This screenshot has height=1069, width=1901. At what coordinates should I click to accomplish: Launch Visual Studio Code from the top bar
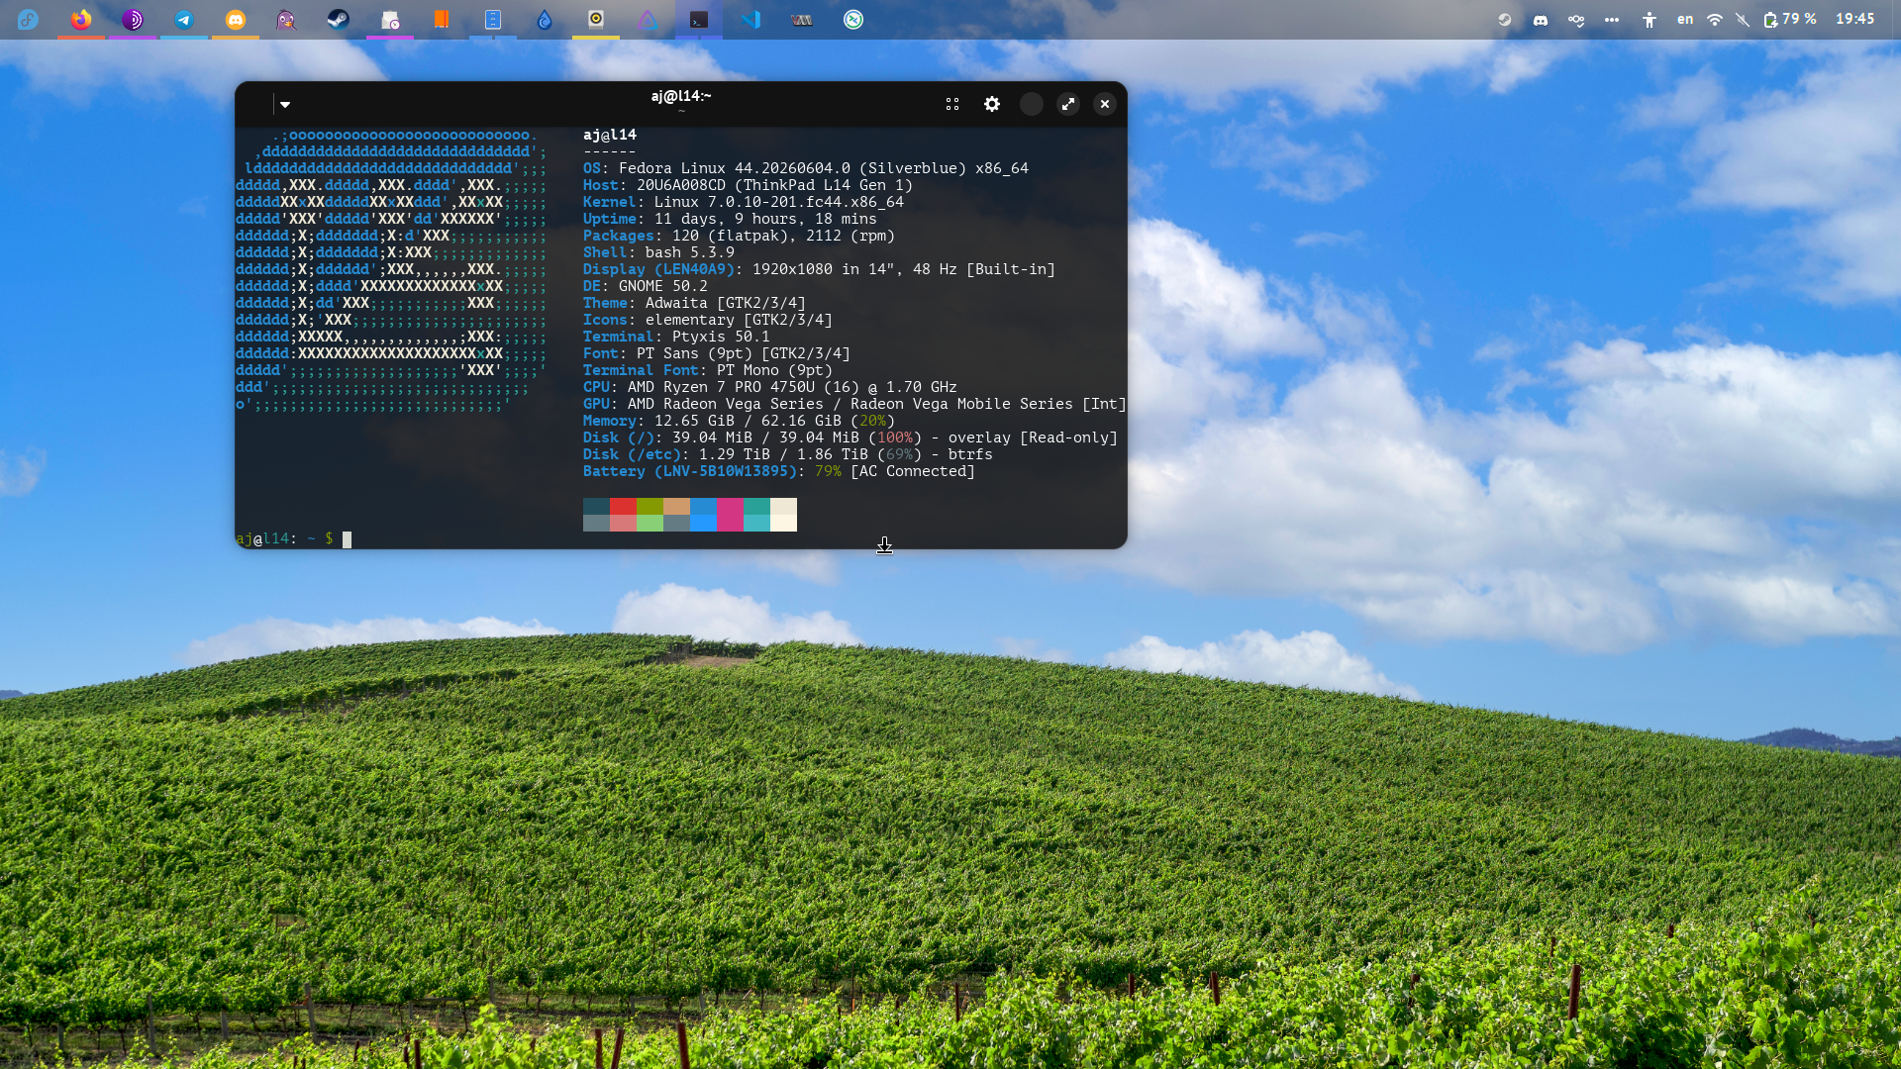pos(750,20)
